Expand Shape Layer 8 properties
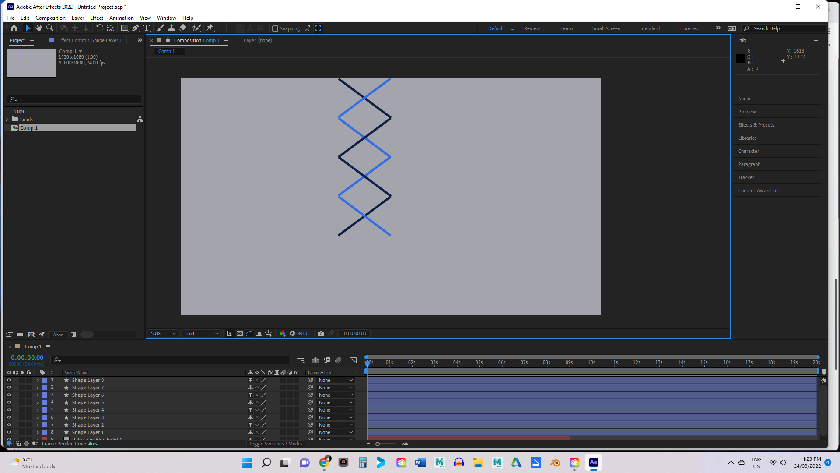 click(x=38, y=380)
